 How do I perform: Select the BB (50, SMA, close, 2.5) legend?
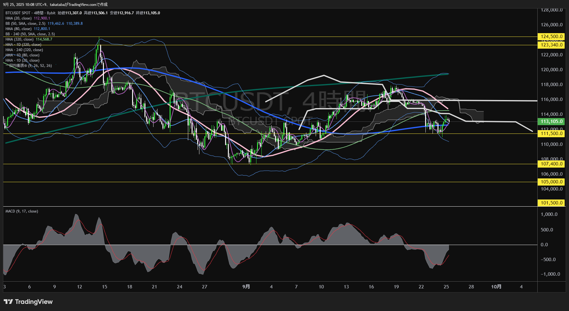click(x=25, y=24)
